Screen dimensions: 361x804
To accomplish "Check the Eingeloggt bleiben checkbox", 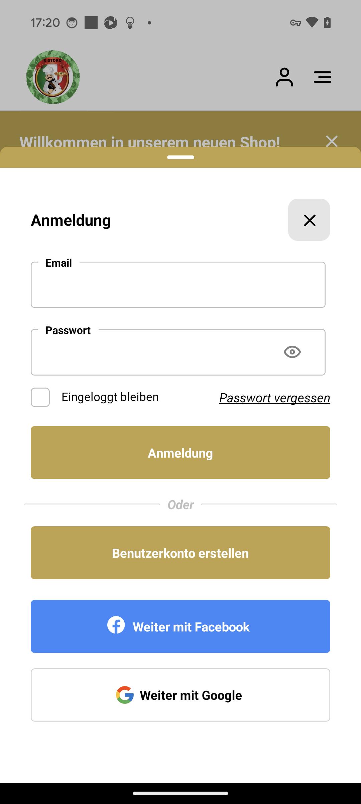I will click(x=40, y=397).
